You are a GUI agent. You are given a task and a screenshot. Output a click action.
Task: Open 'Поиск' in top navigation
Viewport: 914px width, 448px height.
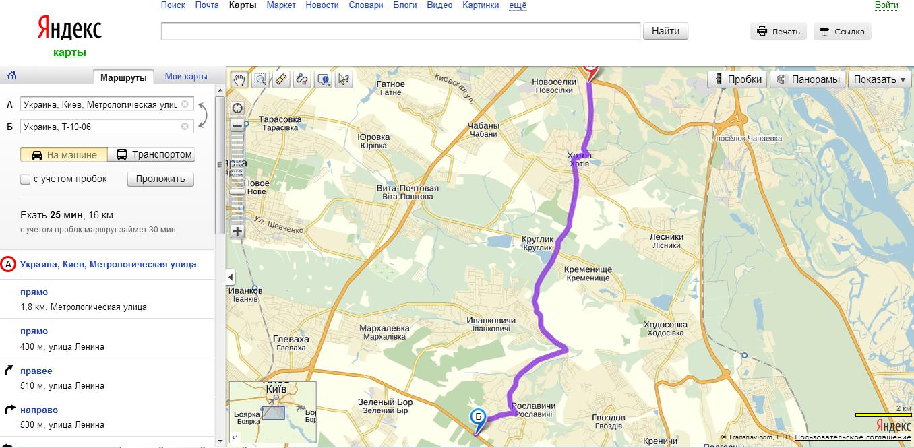coord(173,5)
